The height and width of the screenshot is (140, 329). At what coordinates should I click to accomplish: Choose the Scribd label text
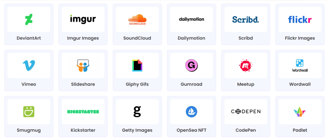[245, 38]
